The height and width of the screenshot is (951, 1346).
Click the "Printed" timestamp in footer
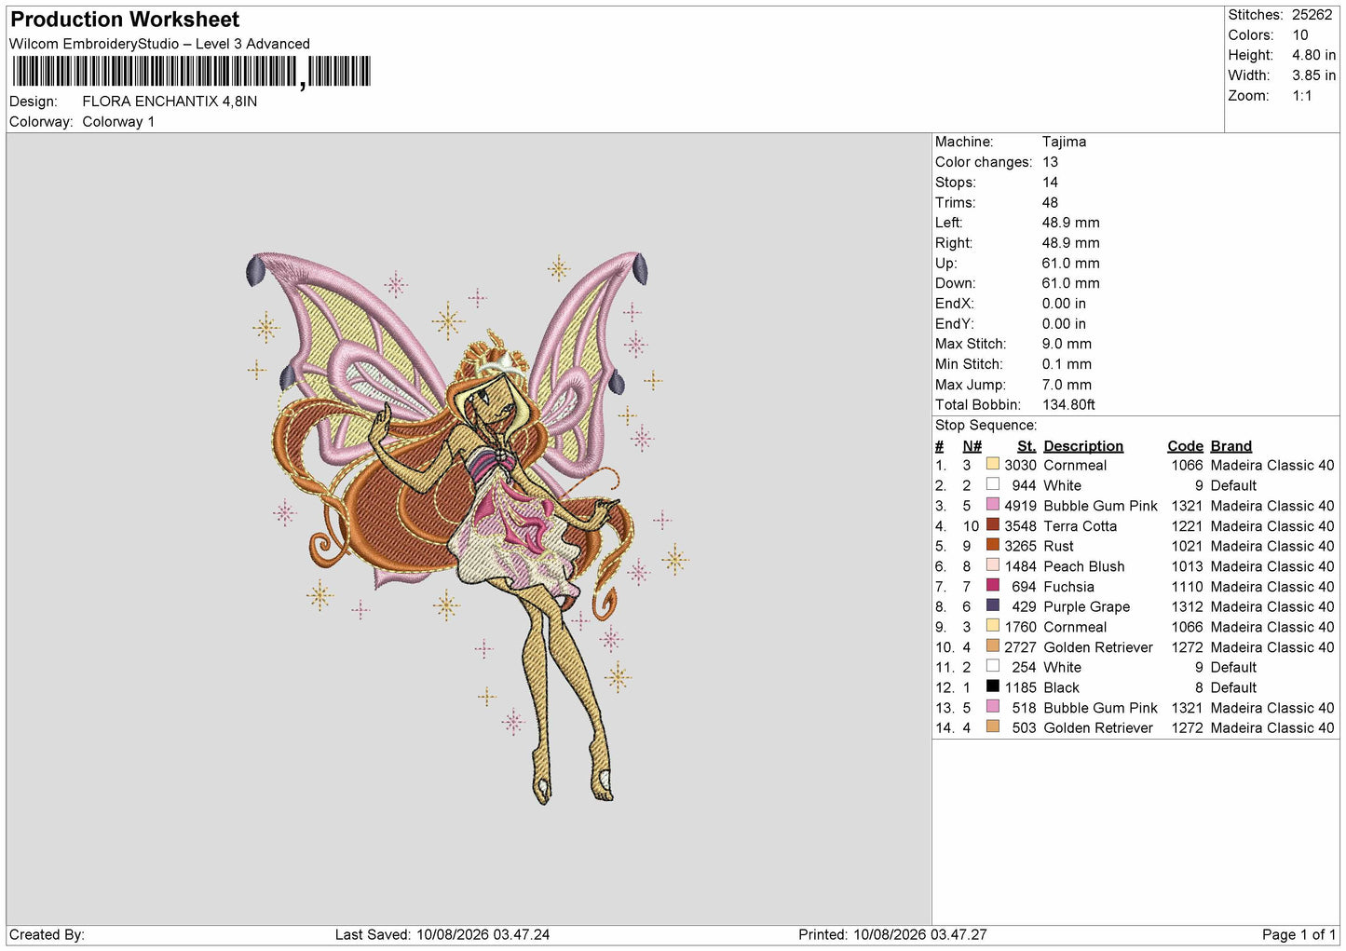point(892,935)
